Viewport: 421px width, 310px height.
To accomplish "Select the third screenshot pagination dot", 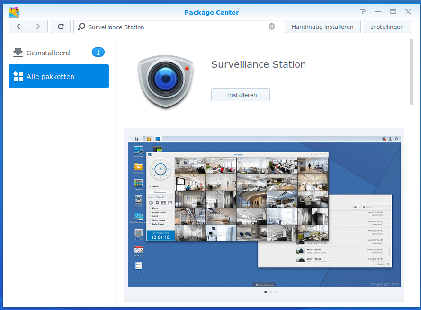I will coord(276,292).
